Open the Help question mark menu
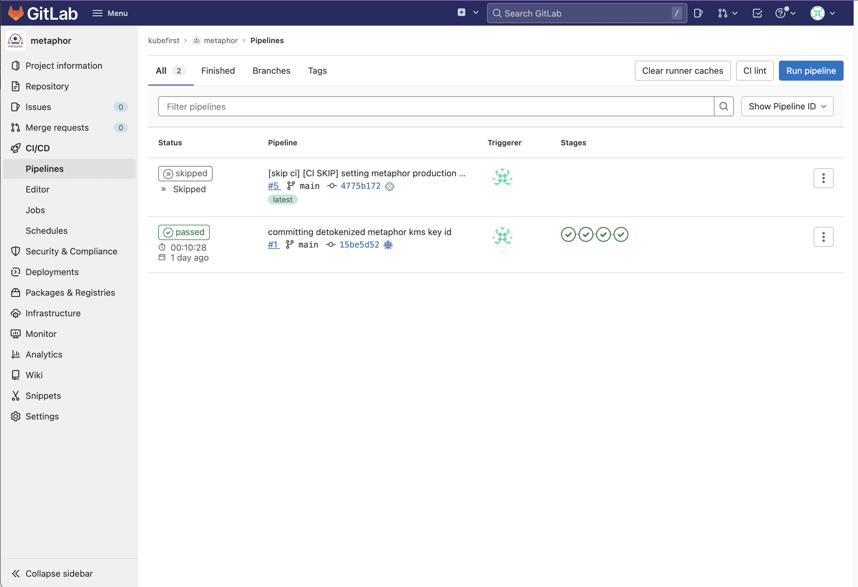Viewport: 858px width, 587px height. point(785,13)
